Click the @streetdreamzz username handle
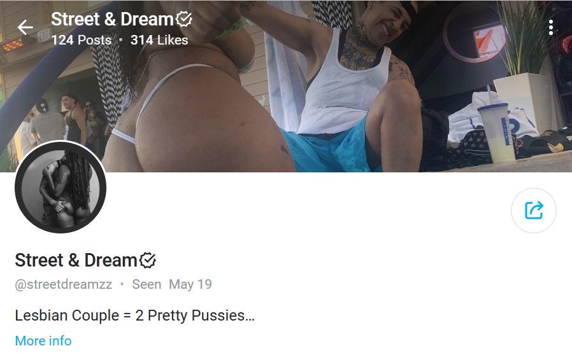 [64, 284]
